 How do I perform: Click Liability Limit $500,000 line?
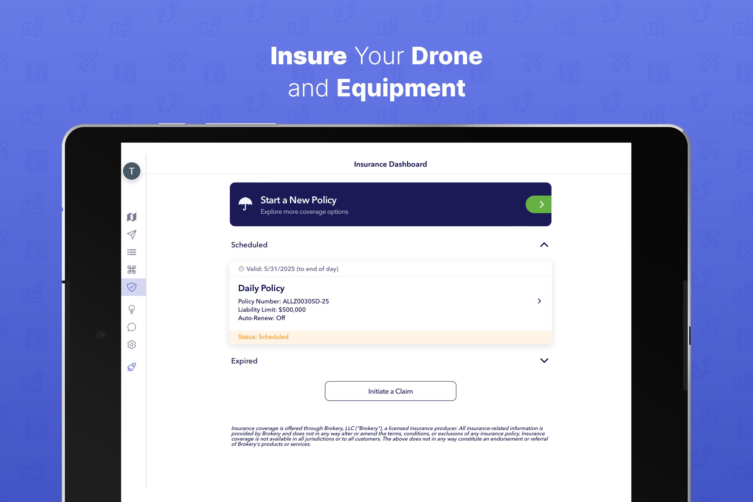272,309
